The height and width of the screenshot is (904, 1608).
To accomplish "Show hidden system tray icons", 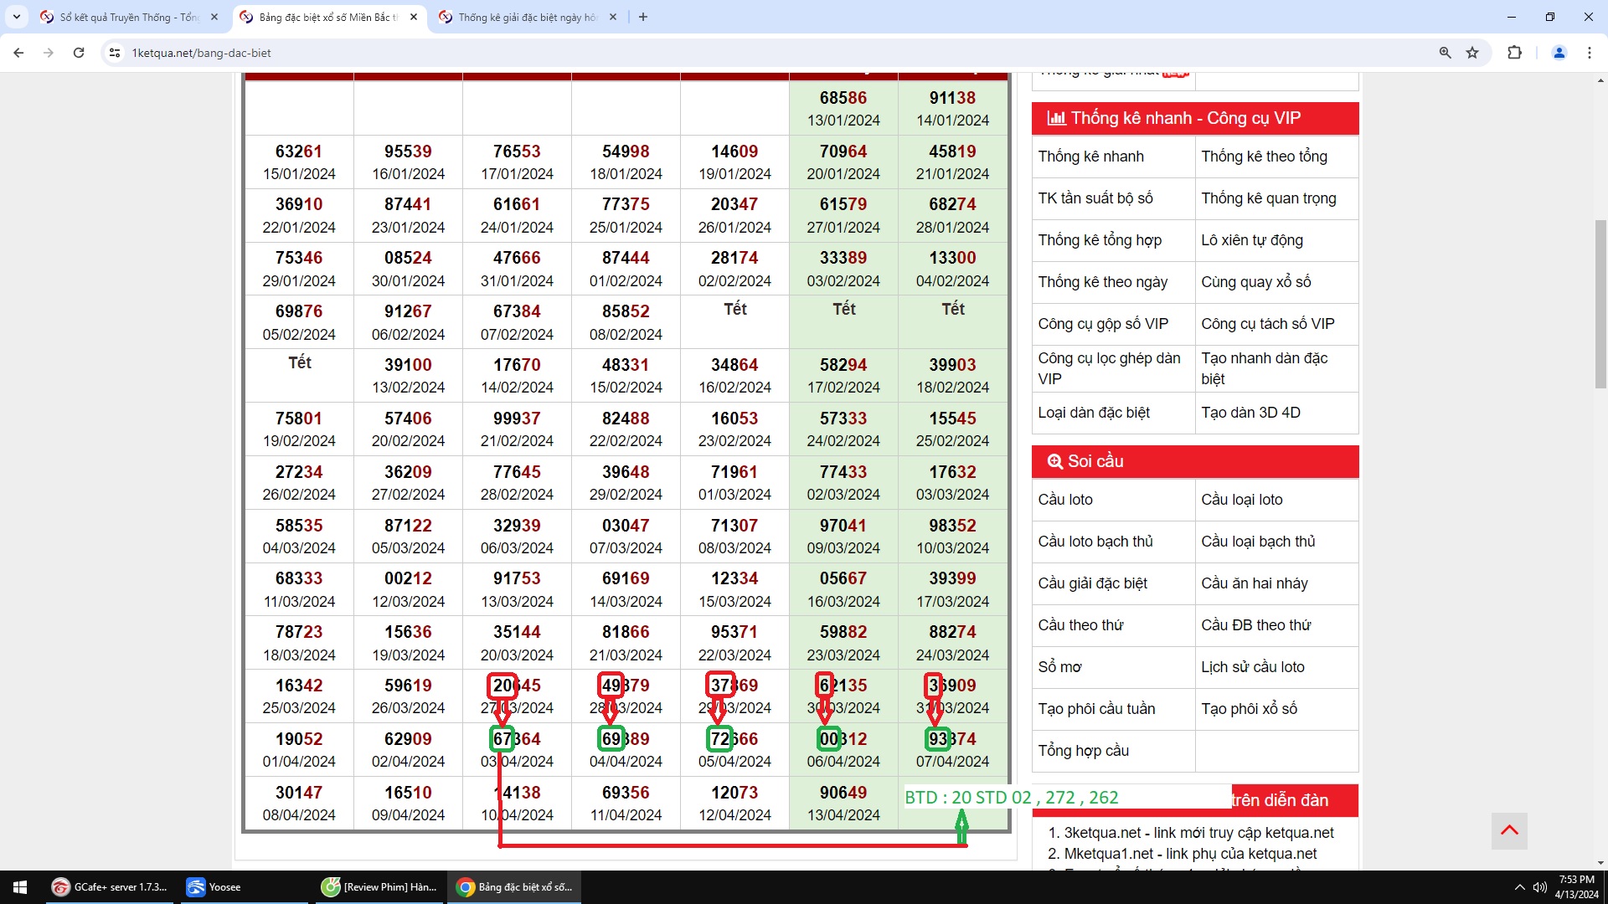I will (1519, 887).
